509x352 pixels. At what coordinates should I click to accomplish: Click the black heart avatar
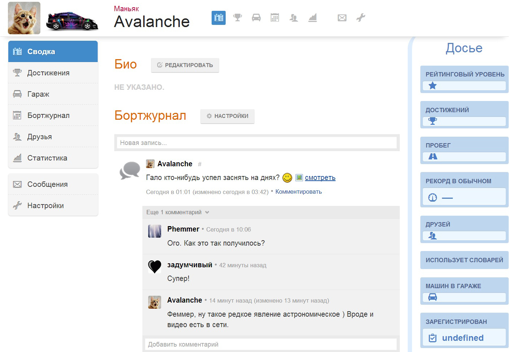(155, 267)
